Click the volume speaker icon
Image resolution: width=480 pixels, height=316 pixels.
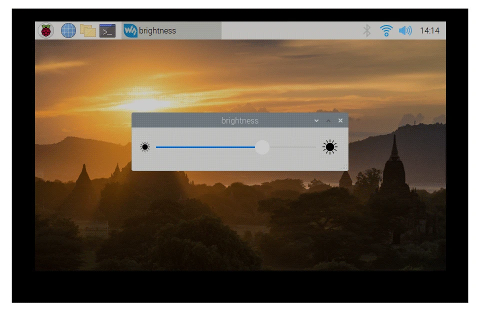click(405, 30)
